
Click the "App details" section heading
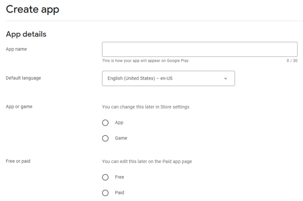pyautogui.click(x=26, y=34)
